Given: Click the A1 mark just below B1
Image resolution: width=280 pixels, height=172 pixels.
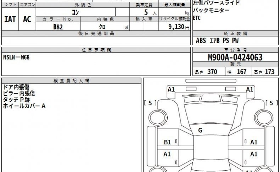Looking at the screenshot, I should [x=167, y=154].
